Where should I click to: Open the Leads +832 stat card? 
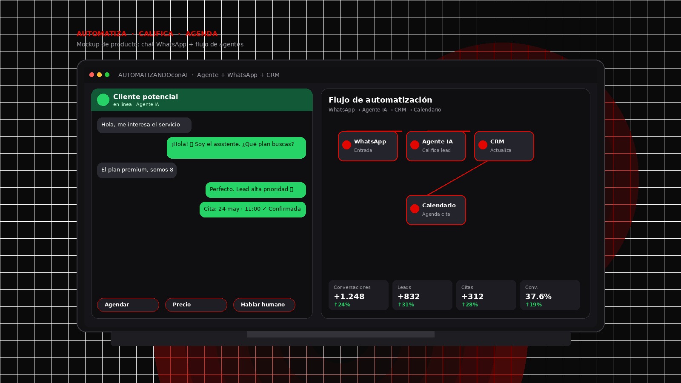click(422, 295)
